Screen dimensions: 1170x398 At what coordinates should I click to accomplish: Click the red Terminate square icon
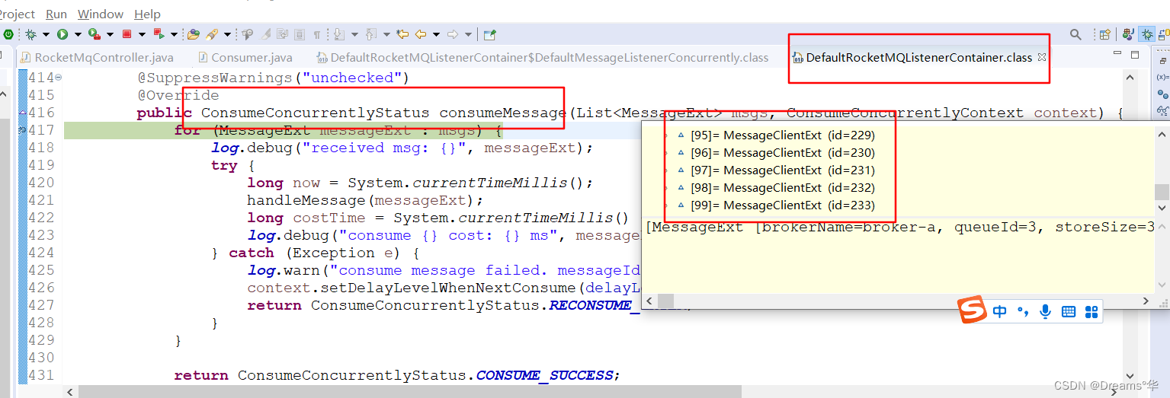[127, 34]
